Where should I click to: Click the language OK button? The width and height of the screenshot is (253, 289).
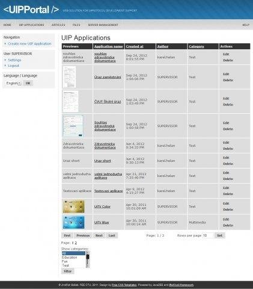28,83
